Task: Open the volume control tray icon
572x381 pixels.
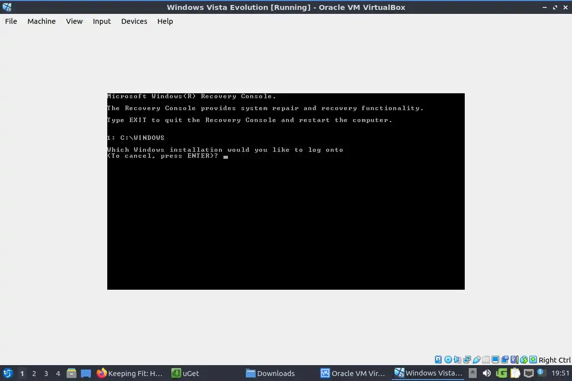Action: 487,373
